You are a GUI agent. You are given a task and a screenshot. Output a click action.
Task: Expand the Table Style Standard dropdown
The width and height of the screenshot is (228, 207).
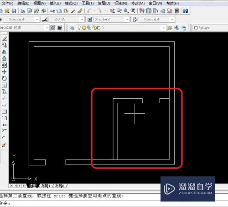click(x=127, y=20)
